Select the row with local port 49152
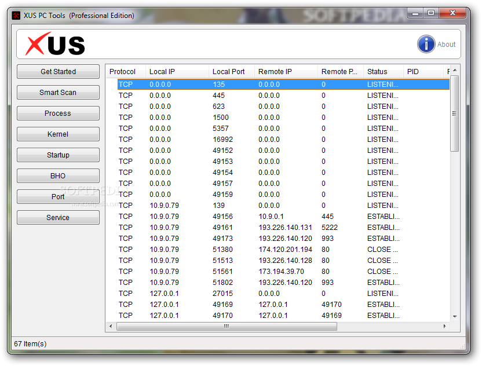The height and width of the screenshot is (366, 482). 283,150
